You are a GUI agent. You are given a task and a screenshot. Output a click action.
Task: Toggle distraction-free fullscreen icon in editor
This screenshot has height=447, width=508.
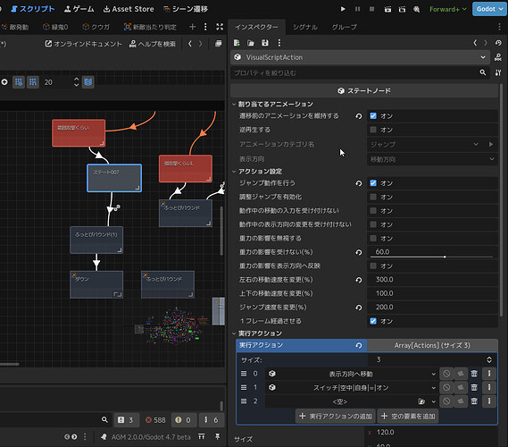pos(220,27)
